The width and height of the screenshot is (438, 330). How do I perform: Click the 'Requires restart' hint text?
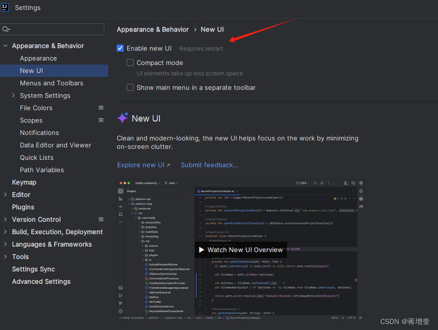coord(201,49)
